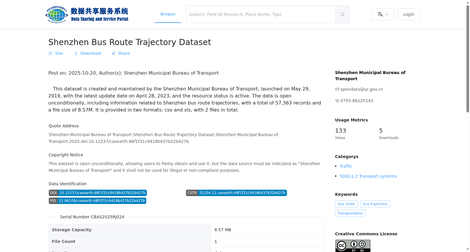
Task: Click the scrollbar down arrow
Action: (468, 249)
